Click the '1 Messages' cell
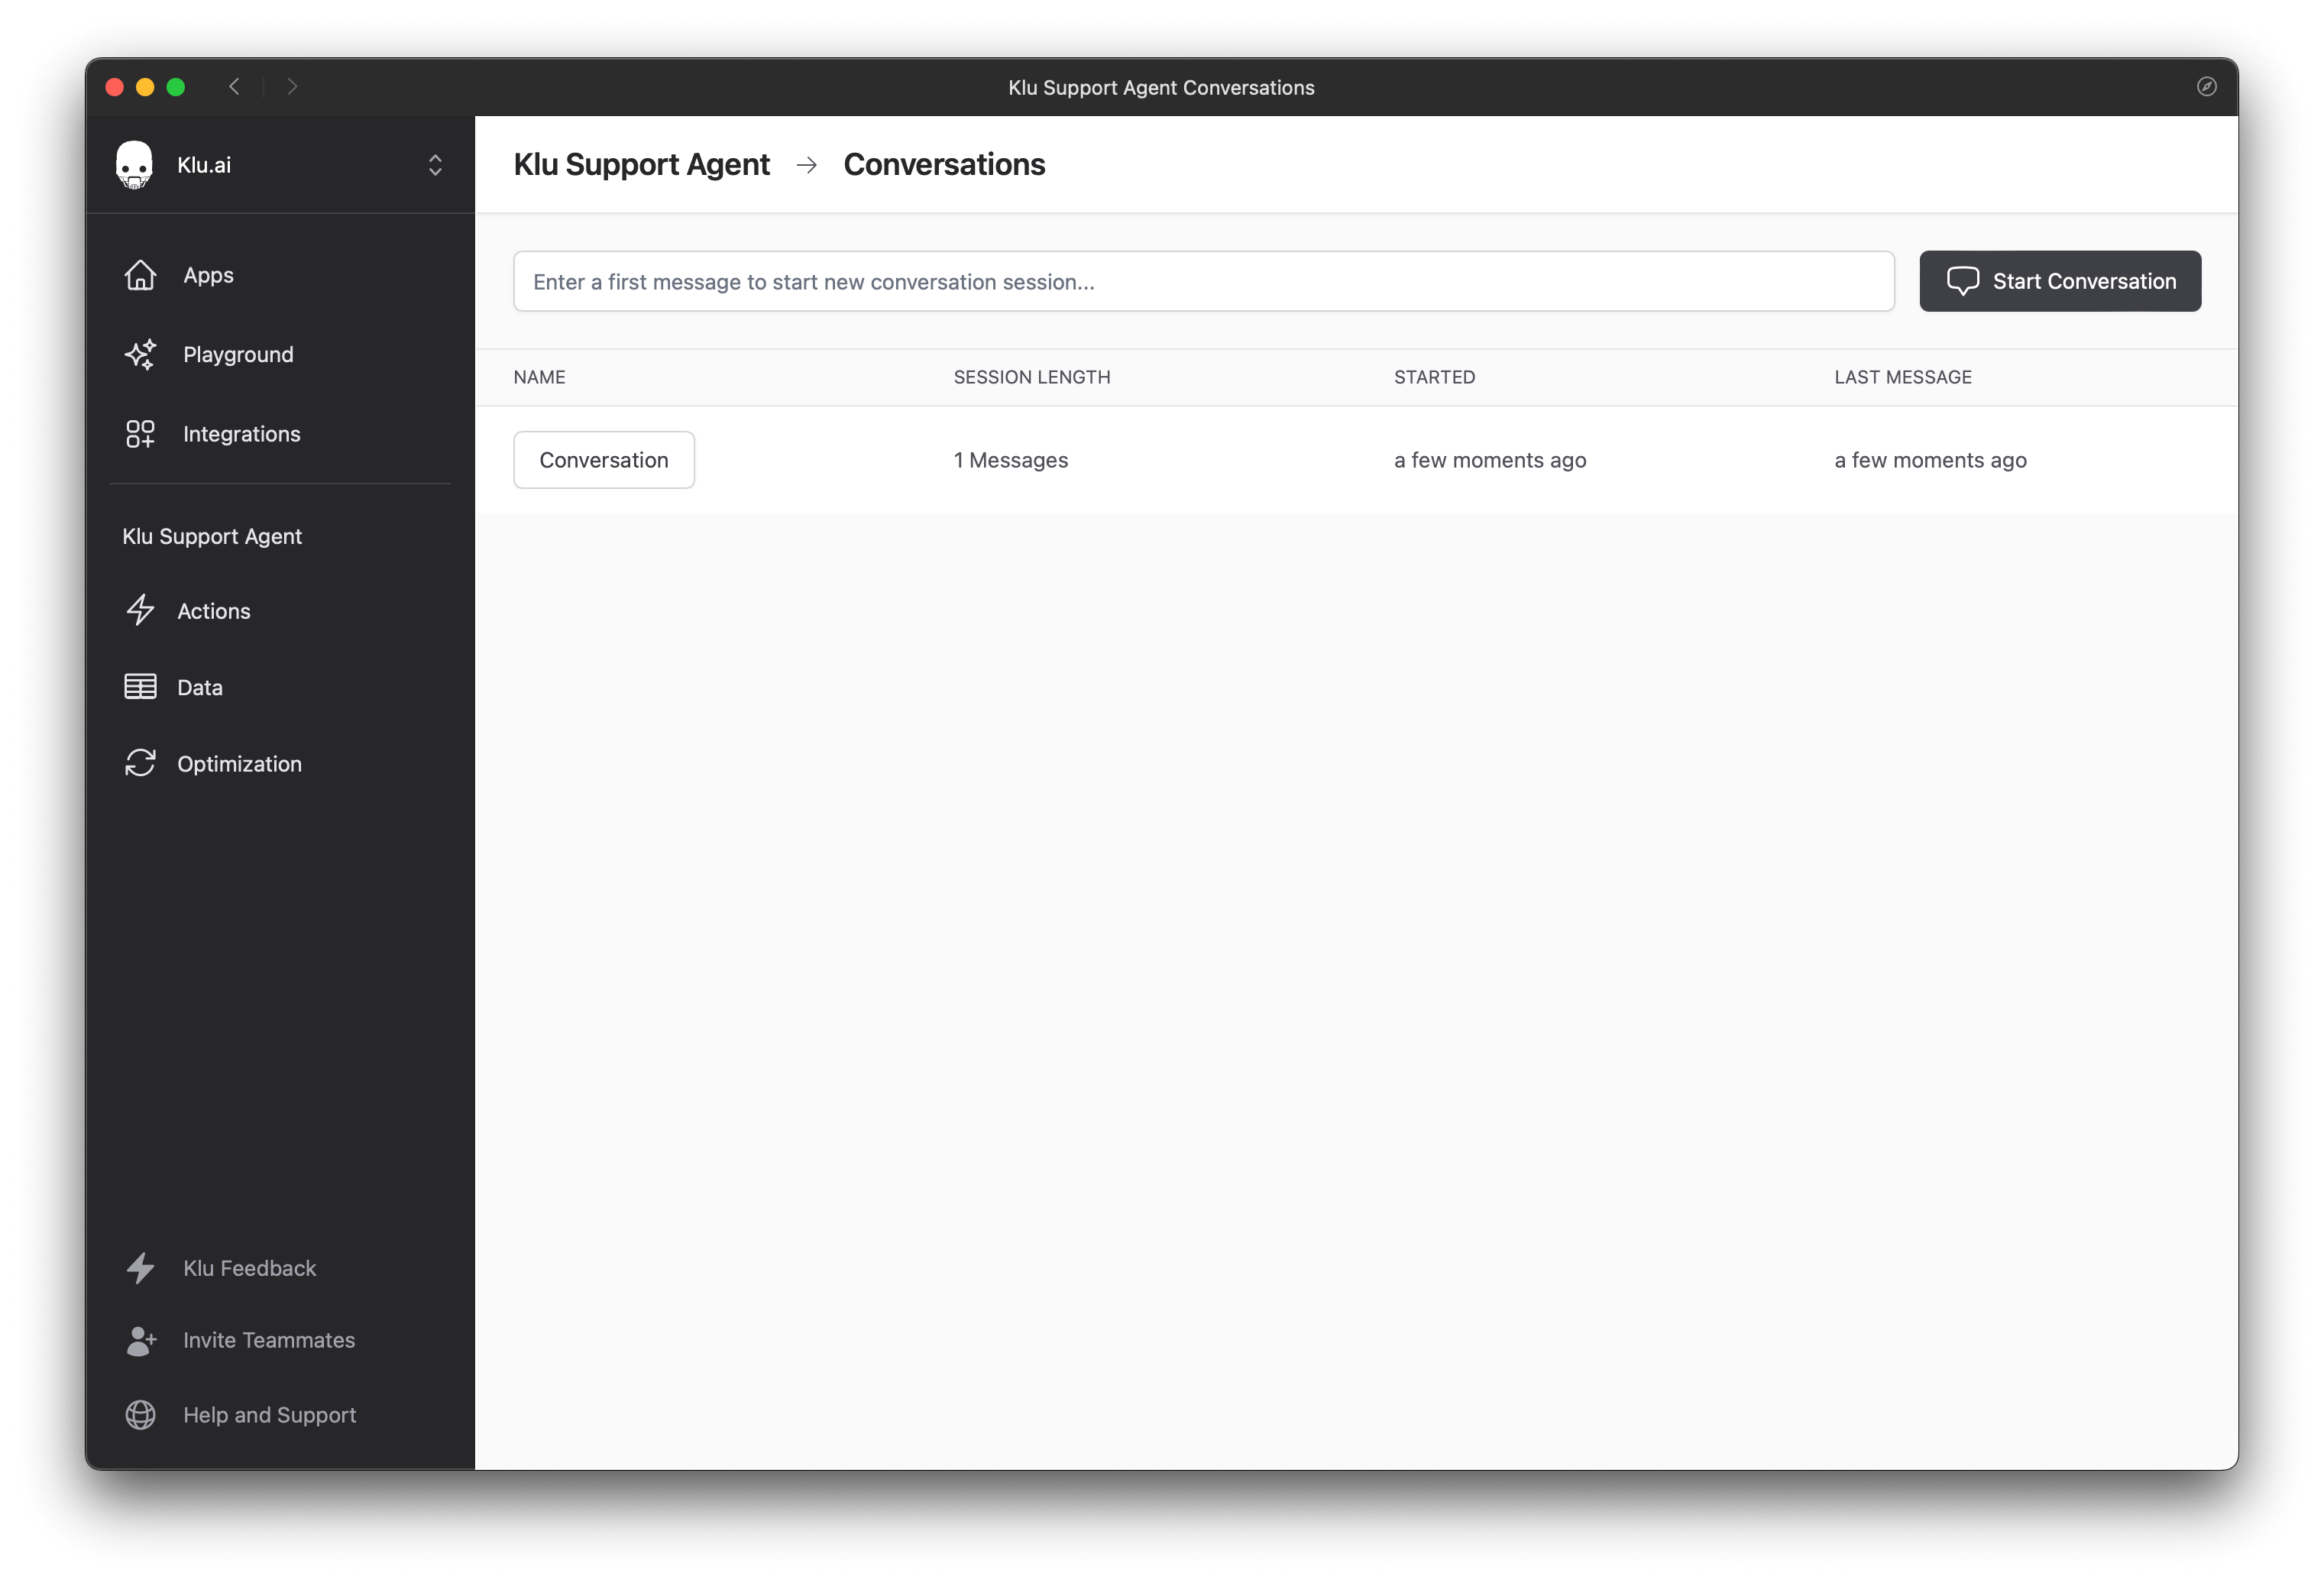Image resolution: width=2324 pixels, height=1583 pixels. click(x=1011, y=460)
